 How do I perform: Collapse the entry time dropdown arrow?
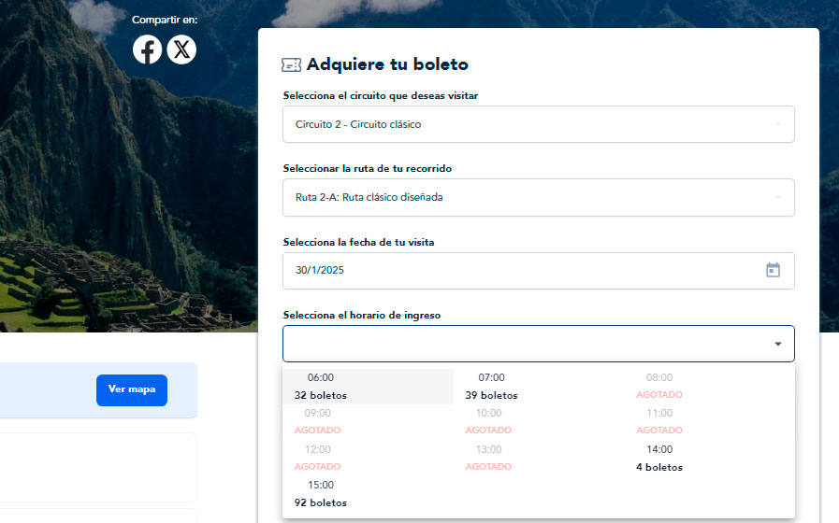tap(777, 344)
